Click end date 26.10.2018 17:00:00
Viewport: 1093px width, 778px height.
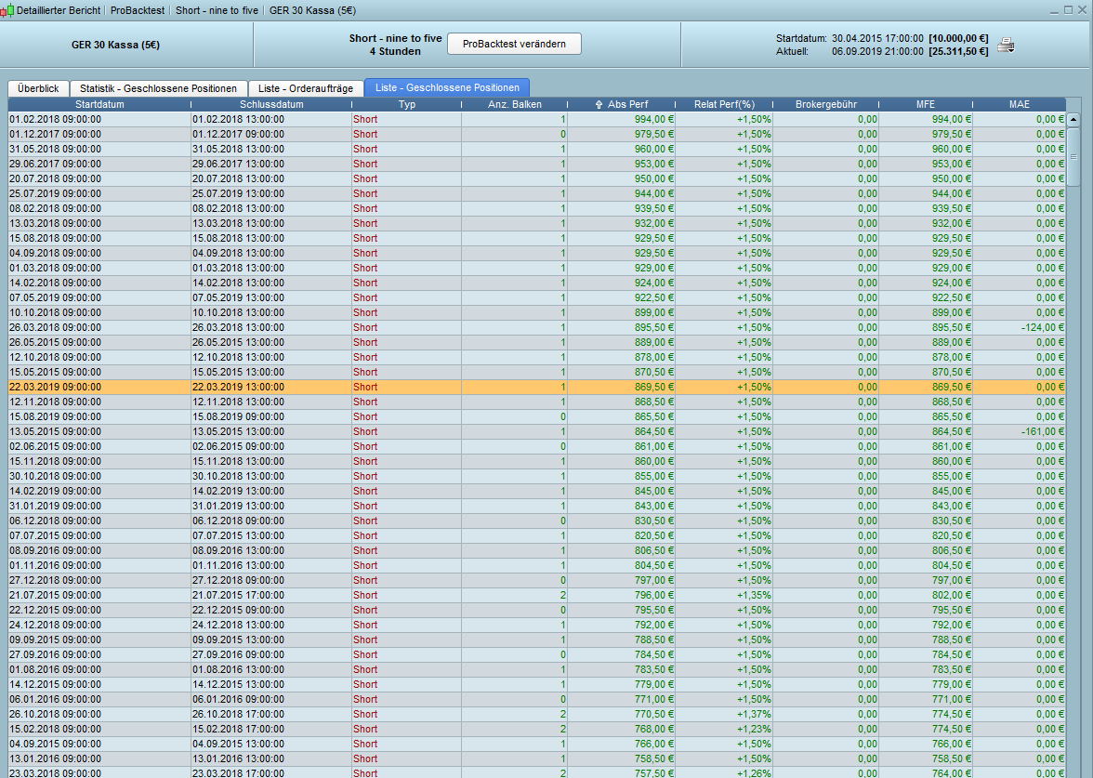point(238,714)
